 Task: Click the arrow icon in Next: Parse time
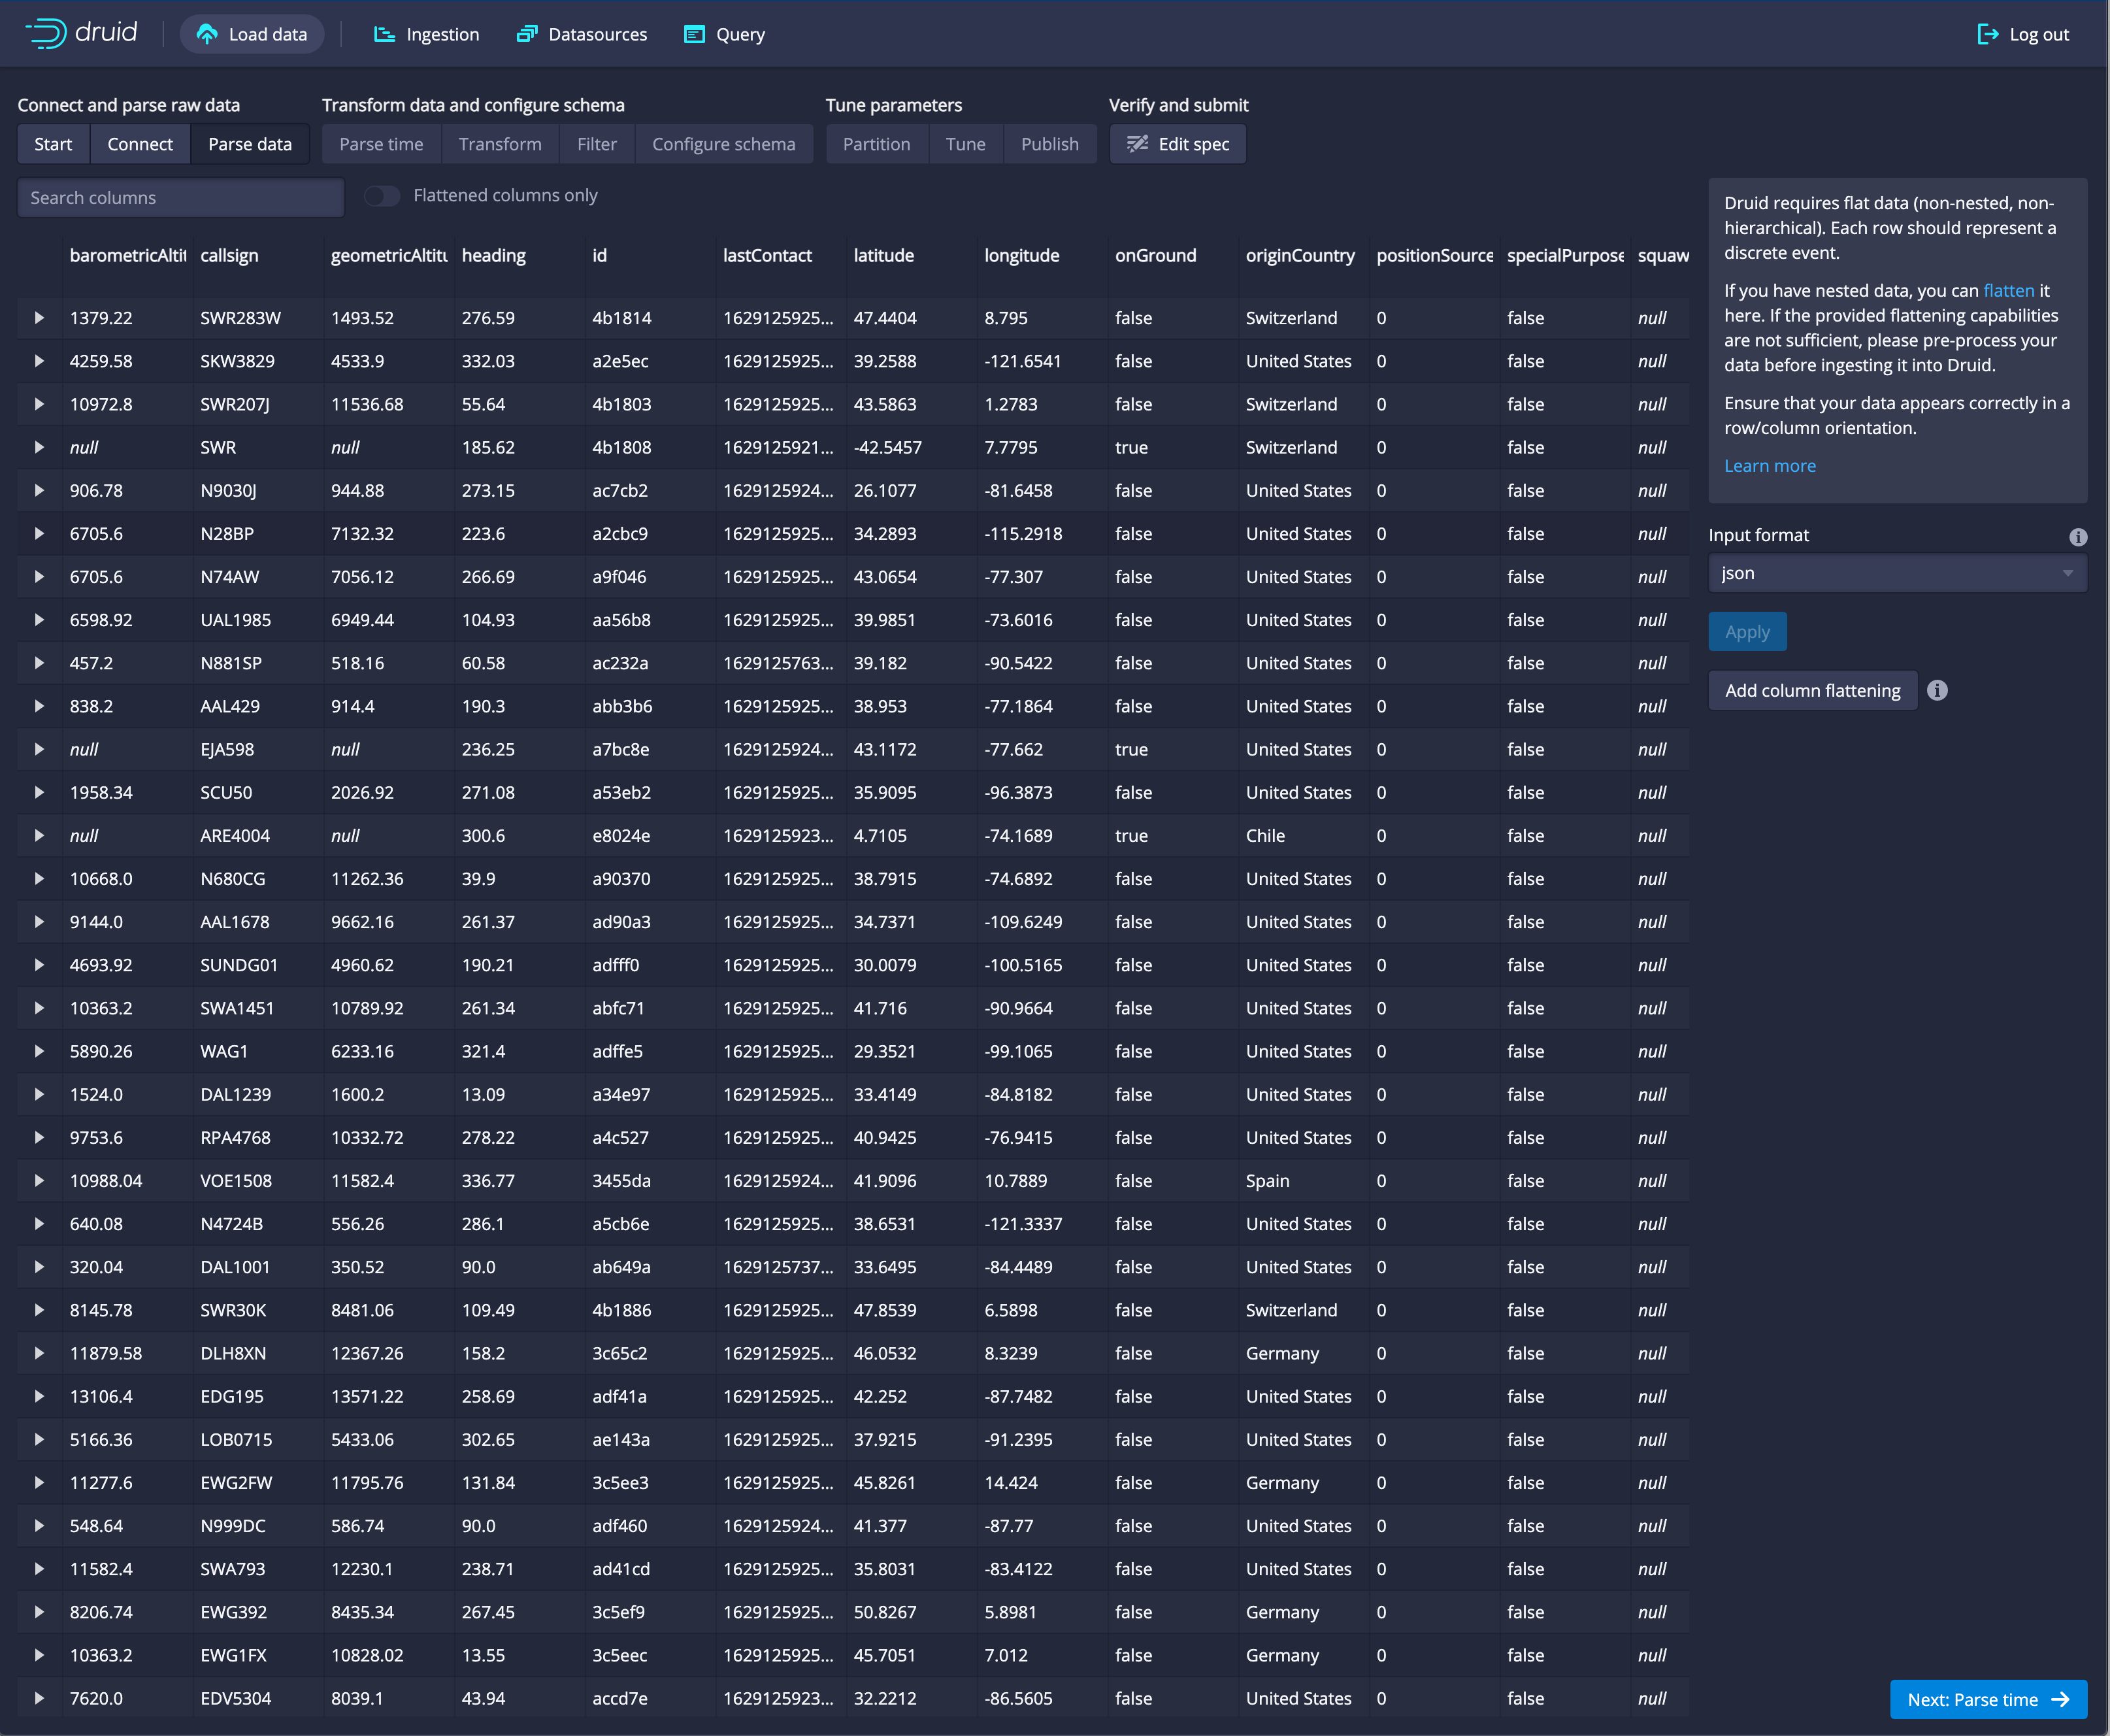[x=2060, y=1699]
